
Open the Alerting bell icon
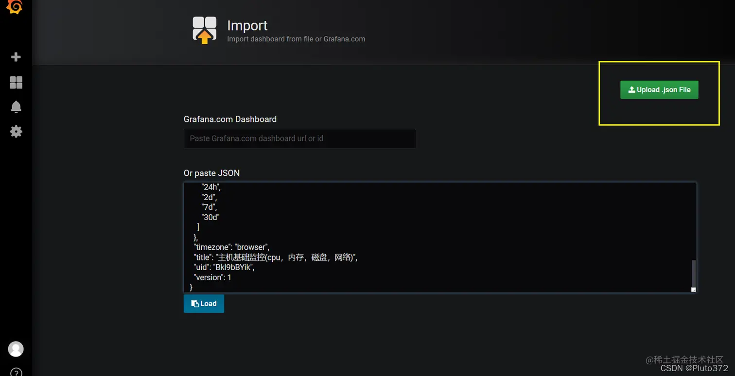[16, 107]
